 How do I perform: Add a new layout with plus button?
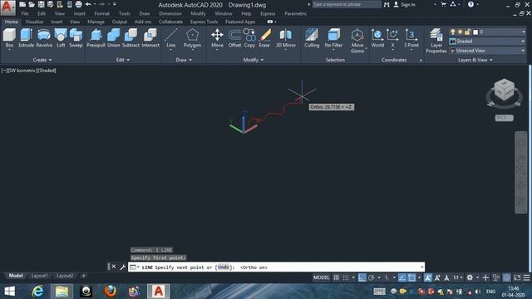[x=83, y=276]
